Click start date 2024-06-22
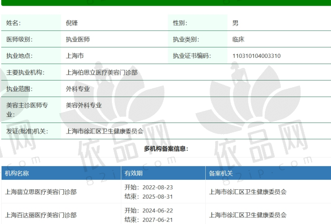Image resolution: width=331 pixels, height=224 pixels. pos(158,211)
